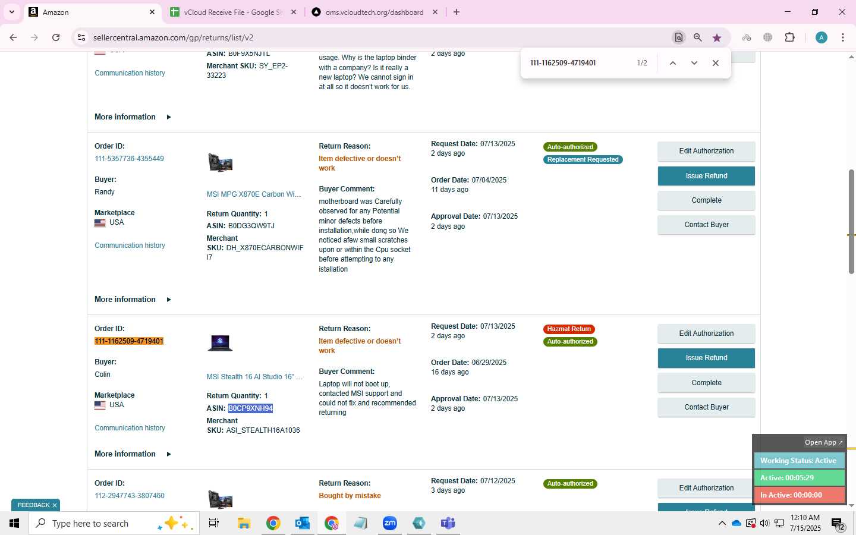Viewport: 856px width, 535px height.
Task: Switch to oms.vcloudtech.org/dashboard tab
Action: 374,12
